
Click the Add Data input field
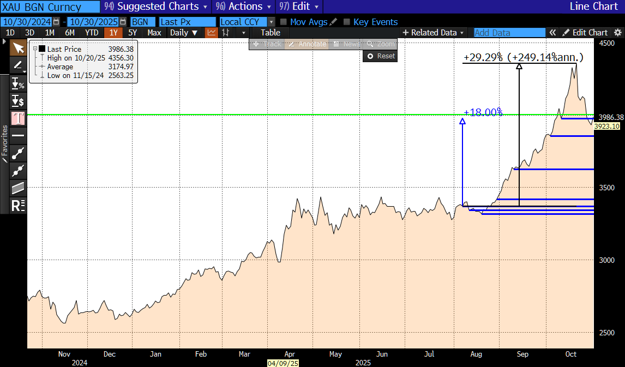[x=509, y=33]
